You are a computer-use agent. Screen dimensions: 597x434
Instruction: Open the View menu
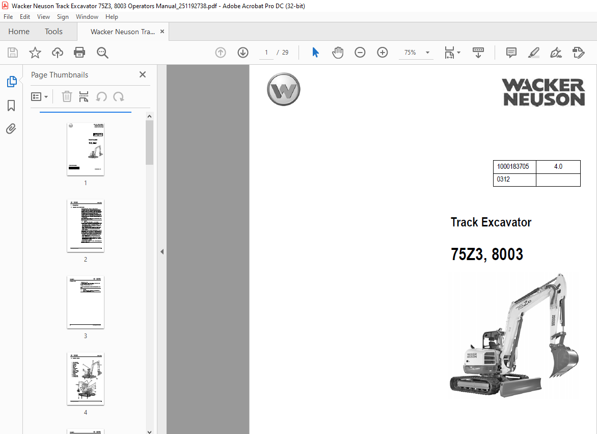click(x=43, y=17)
